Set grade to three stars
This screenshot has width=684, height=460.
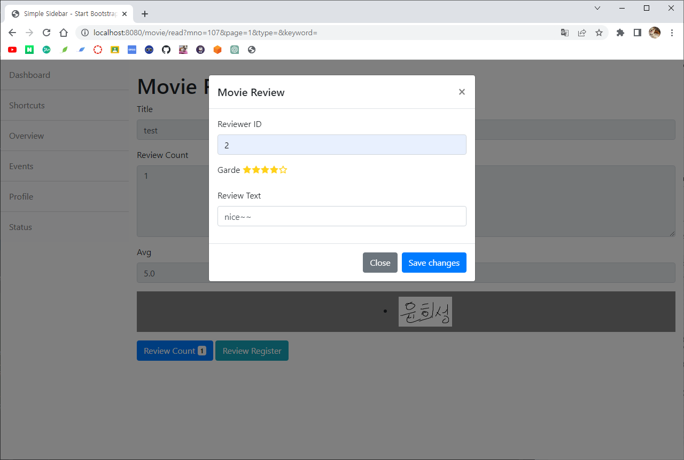265,170
